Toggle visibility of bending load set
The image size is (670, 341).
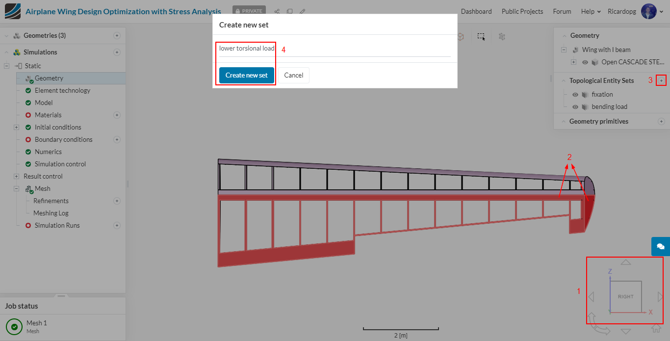pos(575,106)
